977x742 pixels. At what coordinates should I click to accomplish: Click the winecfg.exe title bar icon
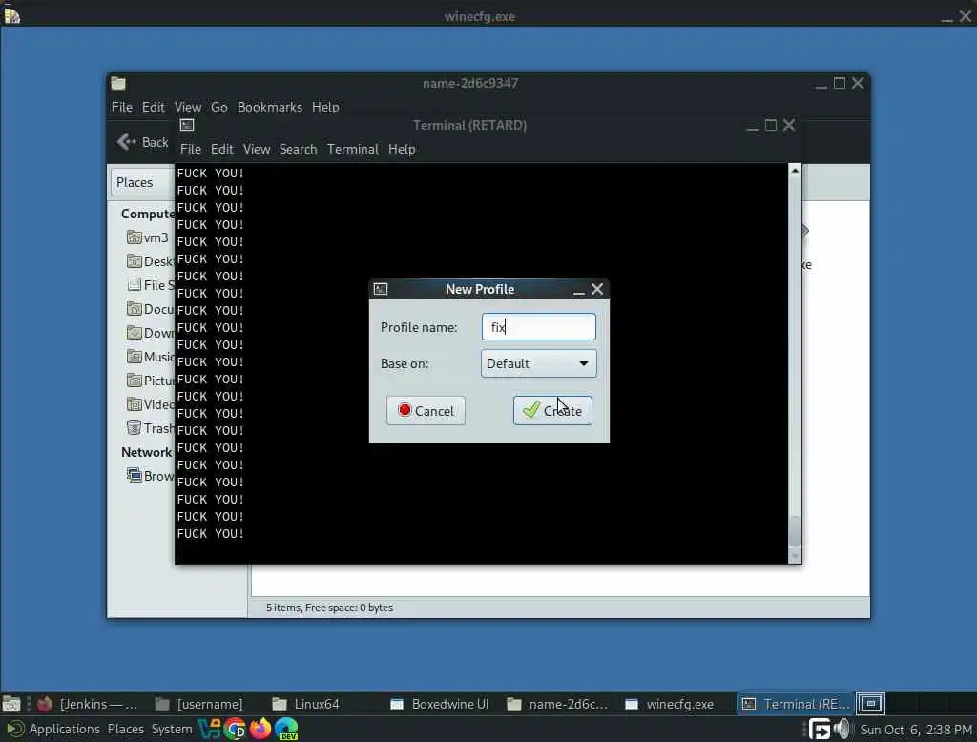11,15
